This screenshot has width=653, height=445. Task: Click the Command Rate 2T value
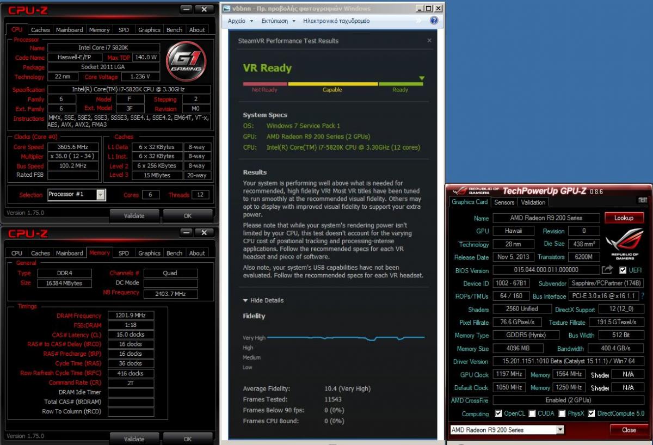(131, 383)
